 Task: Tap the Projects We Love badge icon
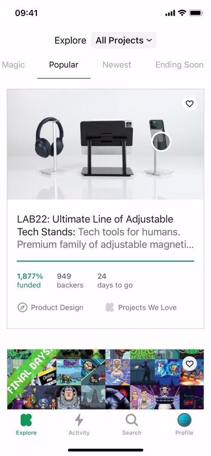(x=110, y=307)
